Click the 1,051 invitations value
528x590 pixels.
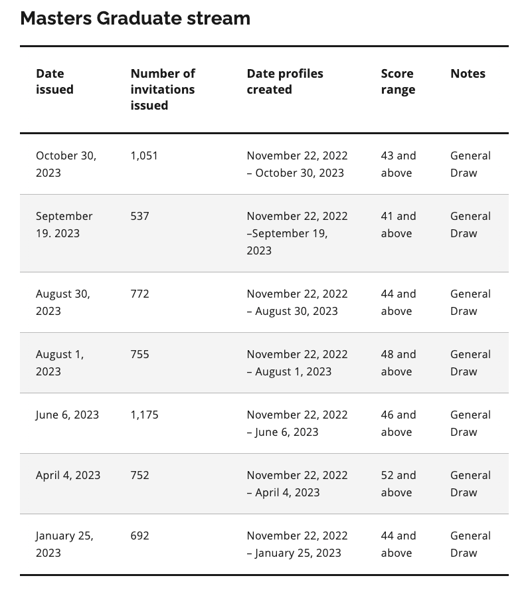(144, 155)
